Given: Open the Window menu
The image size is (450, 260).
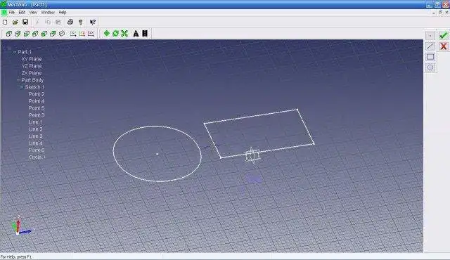Looking at the screenshot, I should [x=48, y=13].
